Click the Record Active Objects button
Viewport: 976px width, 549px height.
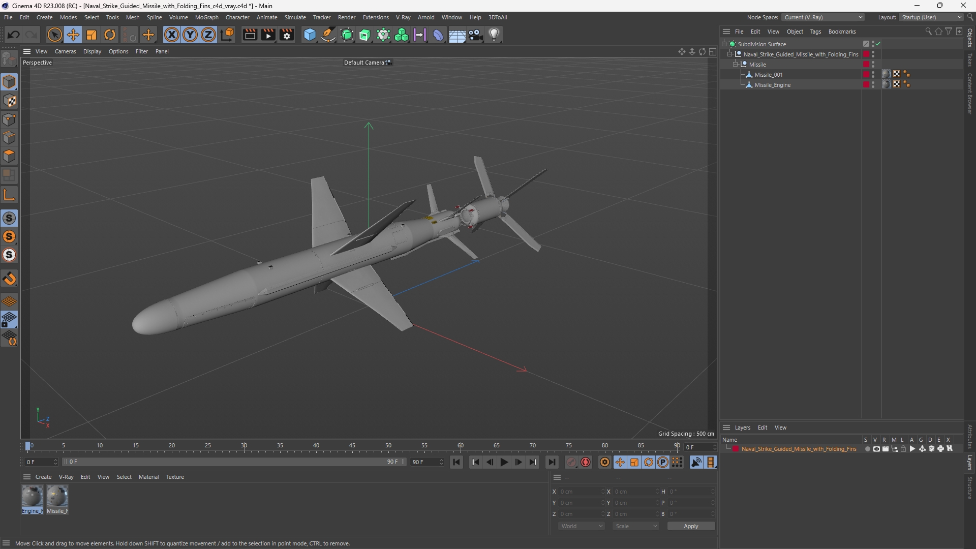(571, 462)
